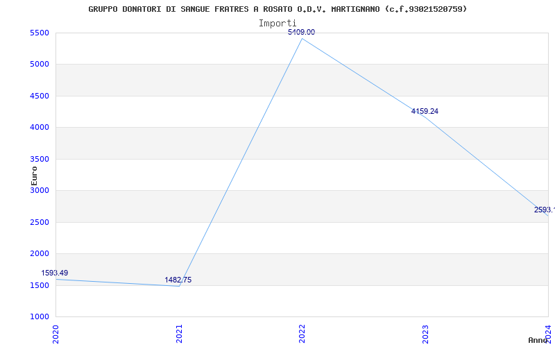The image size is (555, 347).
Task: Click the 1000 y-axis tick label
Action: click(x=39, y=316)
